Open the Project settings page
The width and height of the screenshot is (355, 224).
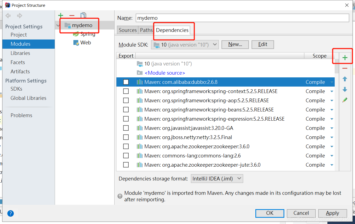tap(19, 35)
